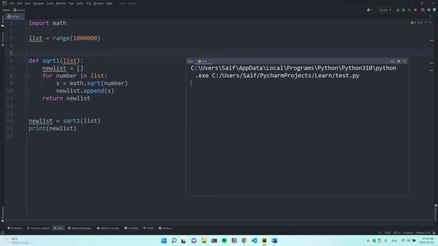The image size is (438, 246).
Task: Click the Search Everywhere magnifier icon
Action: click(423, 10)
